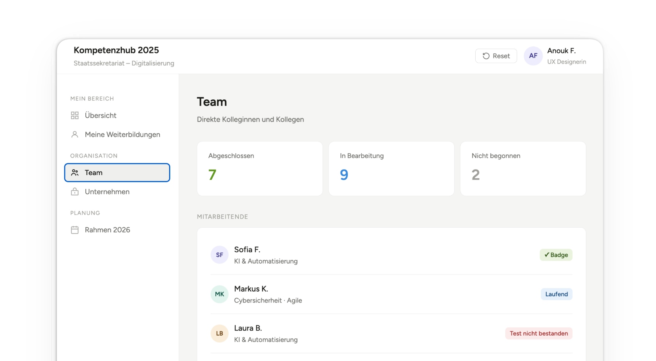Select the Team navigation item
The height and width of the screenshot is (361, 656).
pos(117,173)
